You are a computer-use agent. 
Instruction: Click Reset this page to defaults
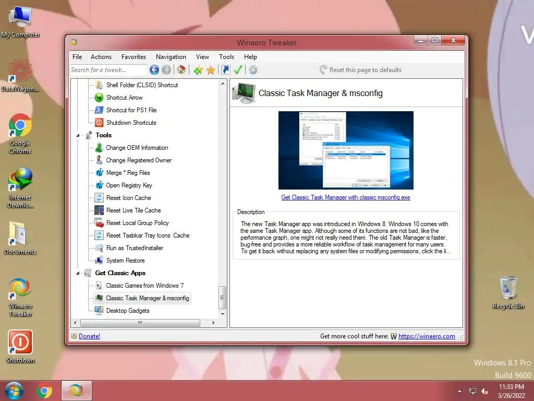click(361, 70)
